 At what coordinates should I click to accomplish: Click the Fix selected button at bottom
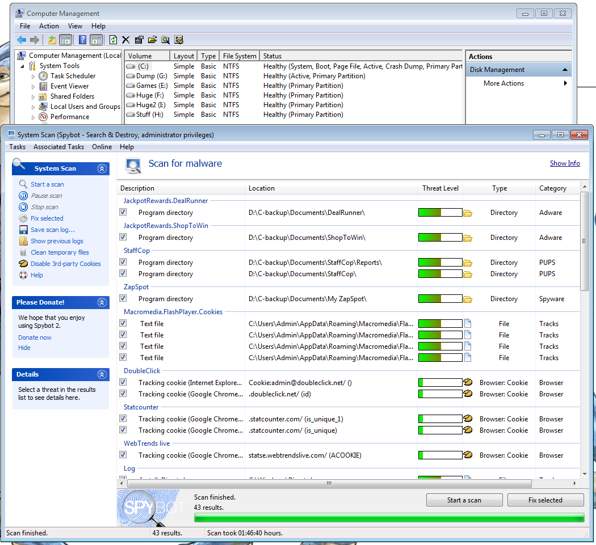click(545, 500)
